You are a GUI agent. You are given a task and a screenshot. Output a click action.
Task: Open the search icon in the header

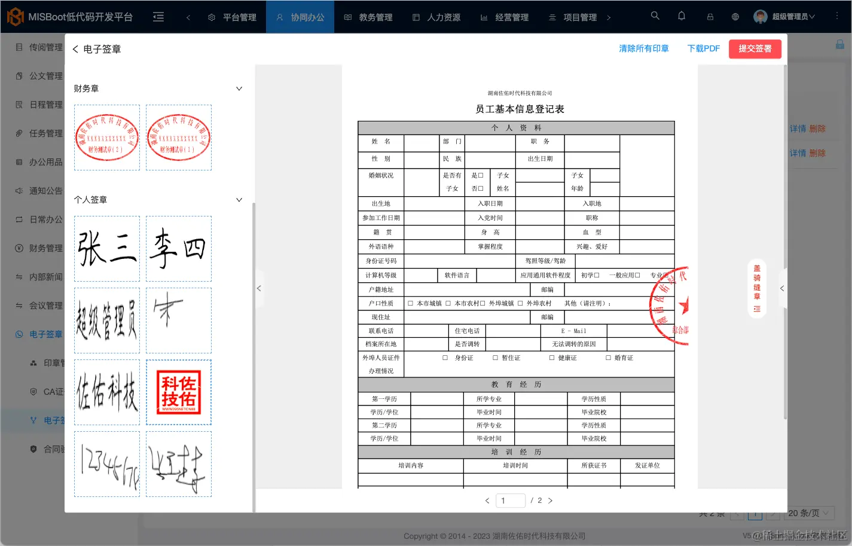click(x=655, y=16)
